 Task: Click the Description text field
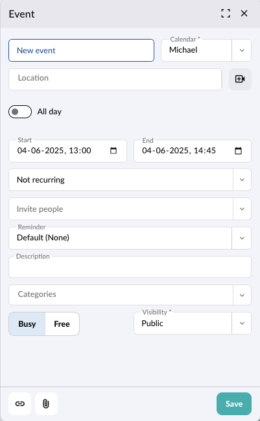130,267
